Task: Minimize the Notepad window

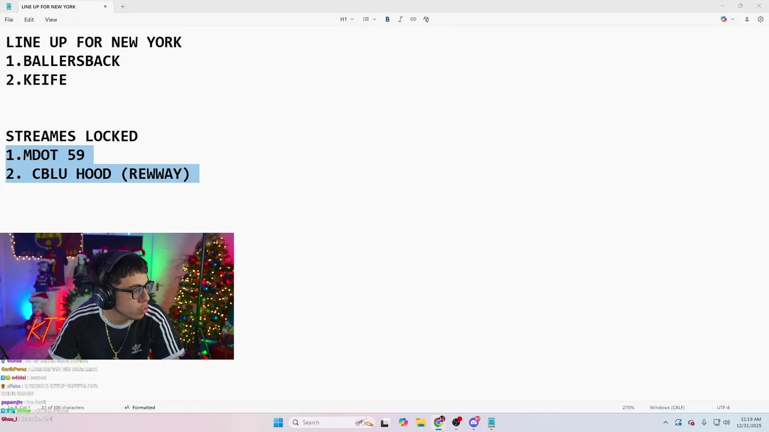Action: click(x=722, y=6)
